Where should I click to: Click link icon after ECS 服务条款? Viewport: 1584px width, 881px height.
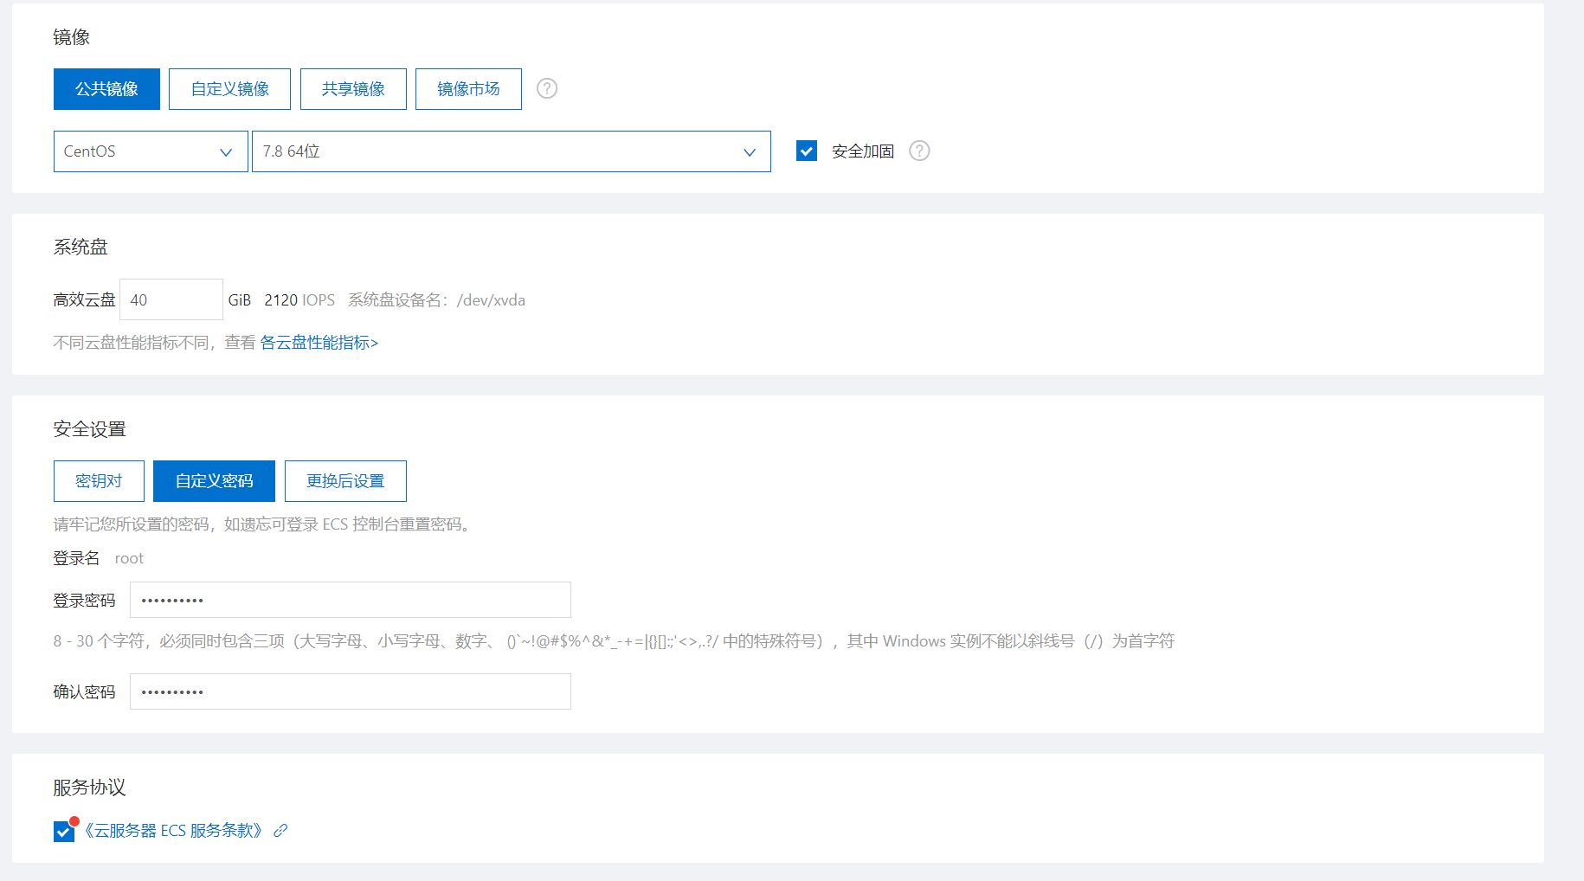pyautogui.click(x=280, y=831)
